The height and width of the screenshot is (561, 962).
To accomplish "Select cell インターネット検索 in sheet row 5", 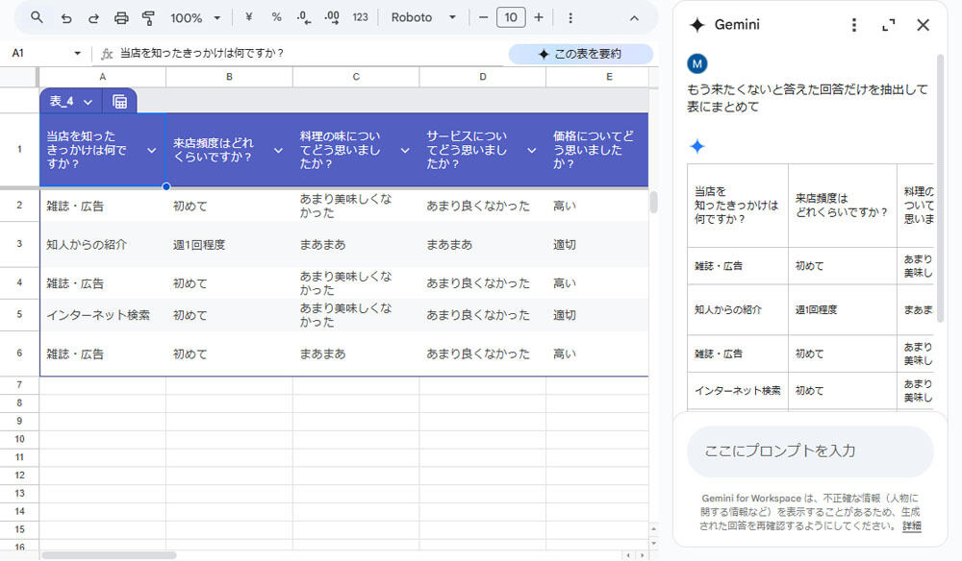I will (x=103, y=315).
